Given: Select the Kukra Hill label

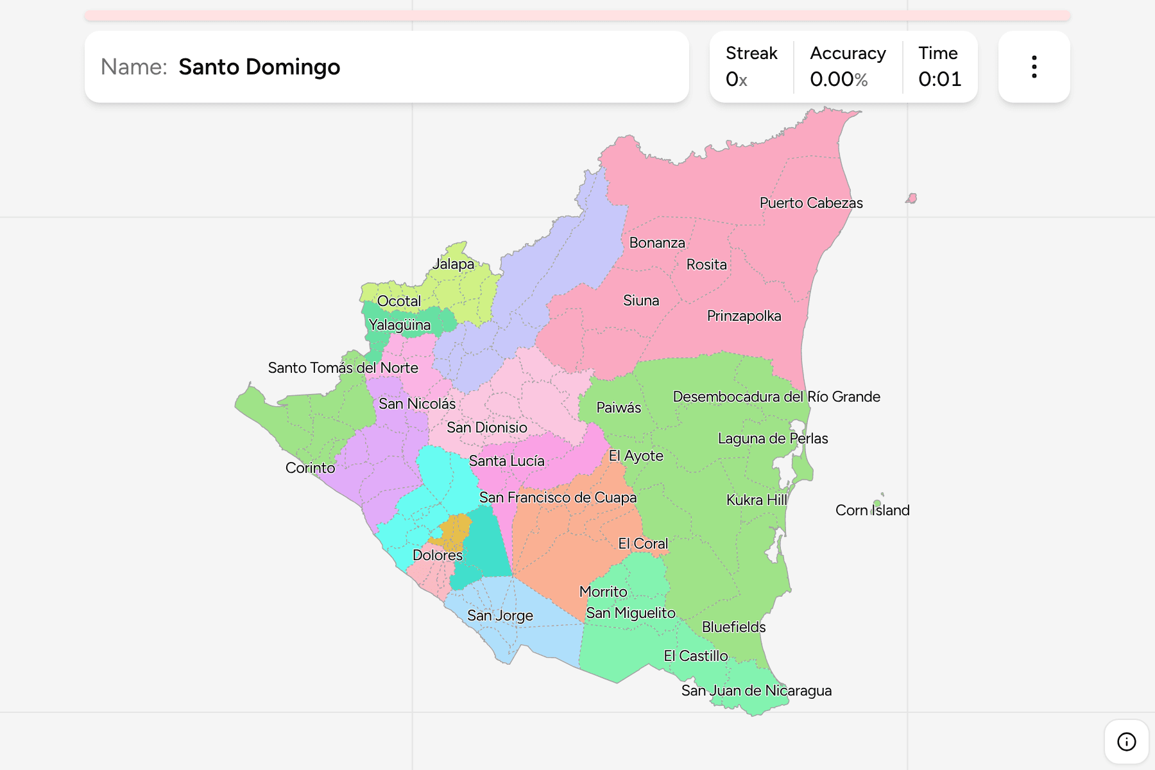Looking at the screenshot, I should tap(757, 500).
